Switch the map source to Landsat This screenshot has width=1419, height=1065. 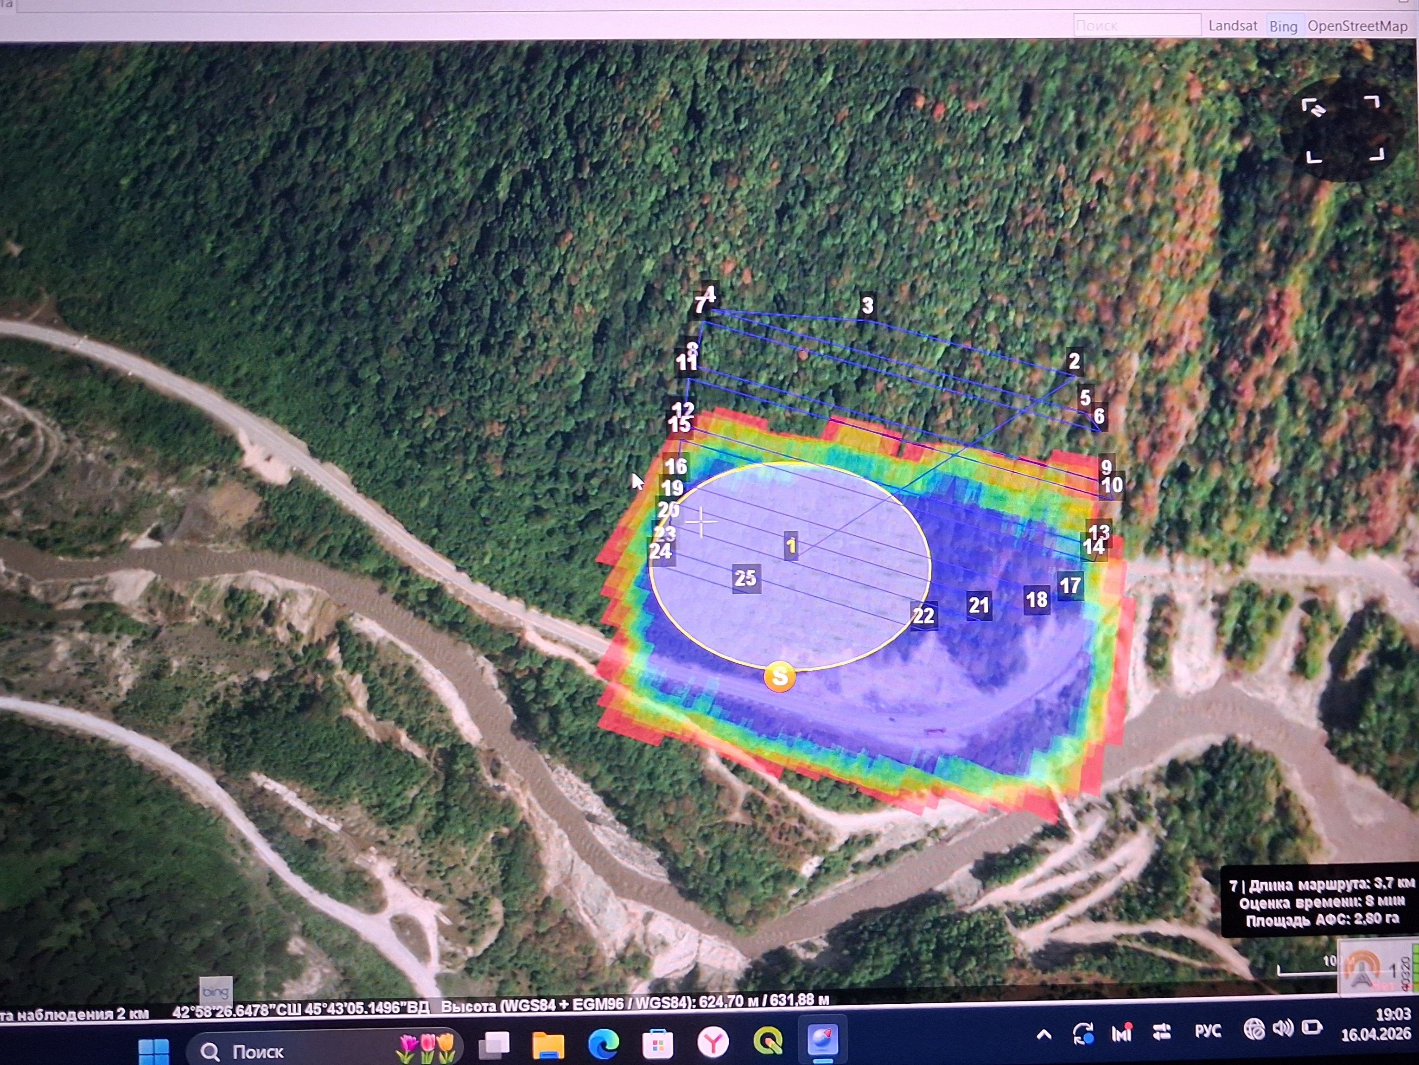pos(1232,26)
